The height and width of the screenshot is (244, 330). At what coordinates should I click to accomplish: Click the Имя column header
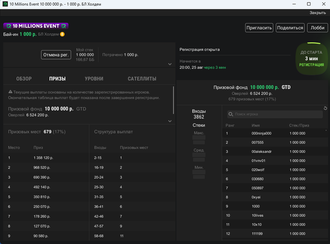pos(256,126)
